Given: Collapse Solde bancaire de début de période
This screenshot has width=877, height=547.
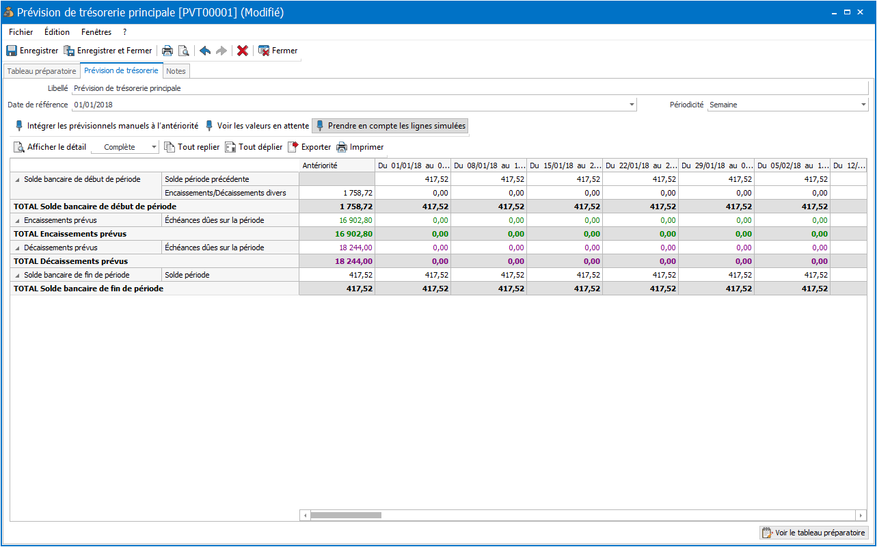Looking at the screenshot, I should tap(17, 179).
